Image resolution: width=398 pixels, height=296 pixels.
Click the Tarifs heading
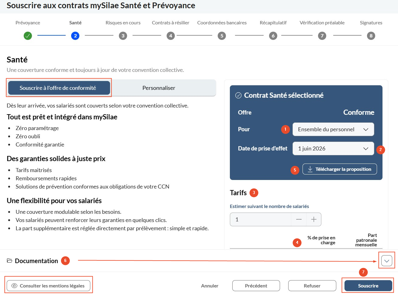coord(238,193)
